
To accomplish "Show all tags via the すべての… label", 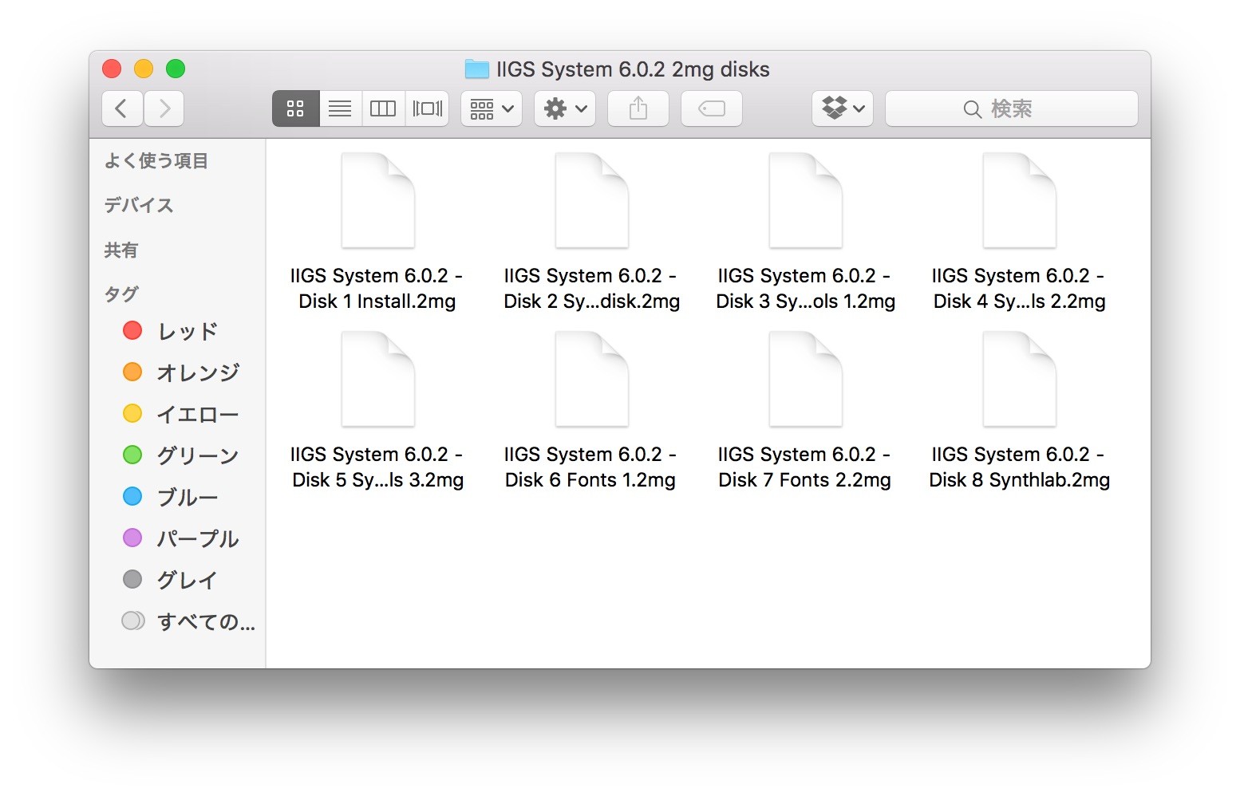I will [x=207, y=622].
